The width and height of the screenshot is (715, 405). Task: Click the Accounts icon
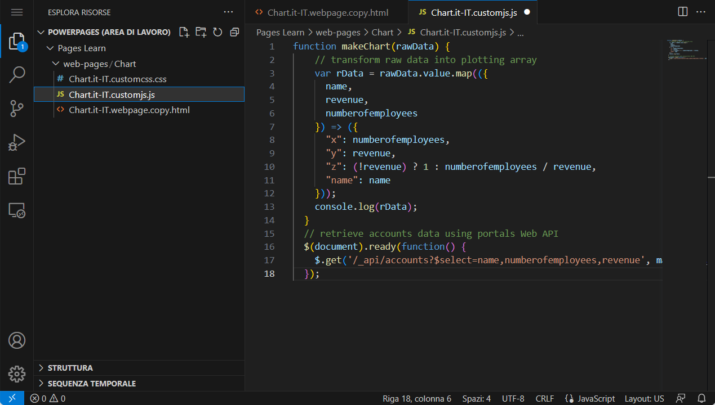pos(17,340)
